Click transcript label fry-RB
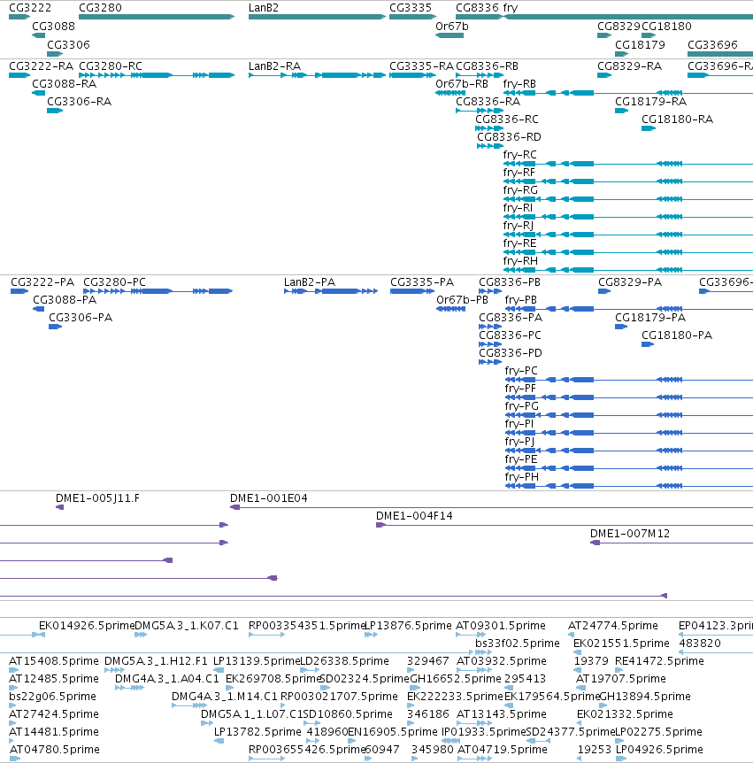 519,84
